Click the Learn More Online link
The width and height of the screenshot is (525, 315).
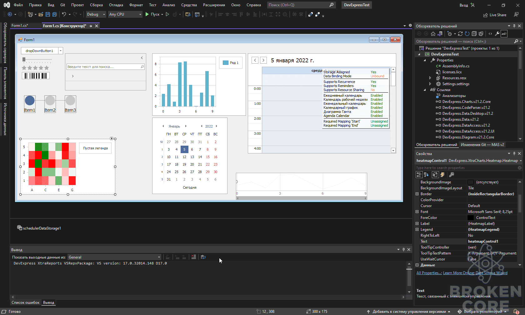(x=459, y=273)
